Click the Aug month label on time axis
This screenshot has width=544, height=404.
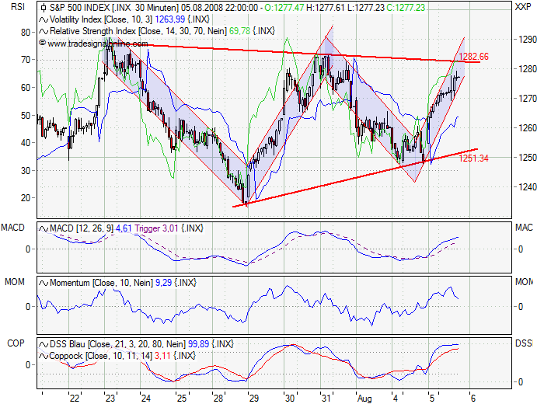click(x=364, y=399)
